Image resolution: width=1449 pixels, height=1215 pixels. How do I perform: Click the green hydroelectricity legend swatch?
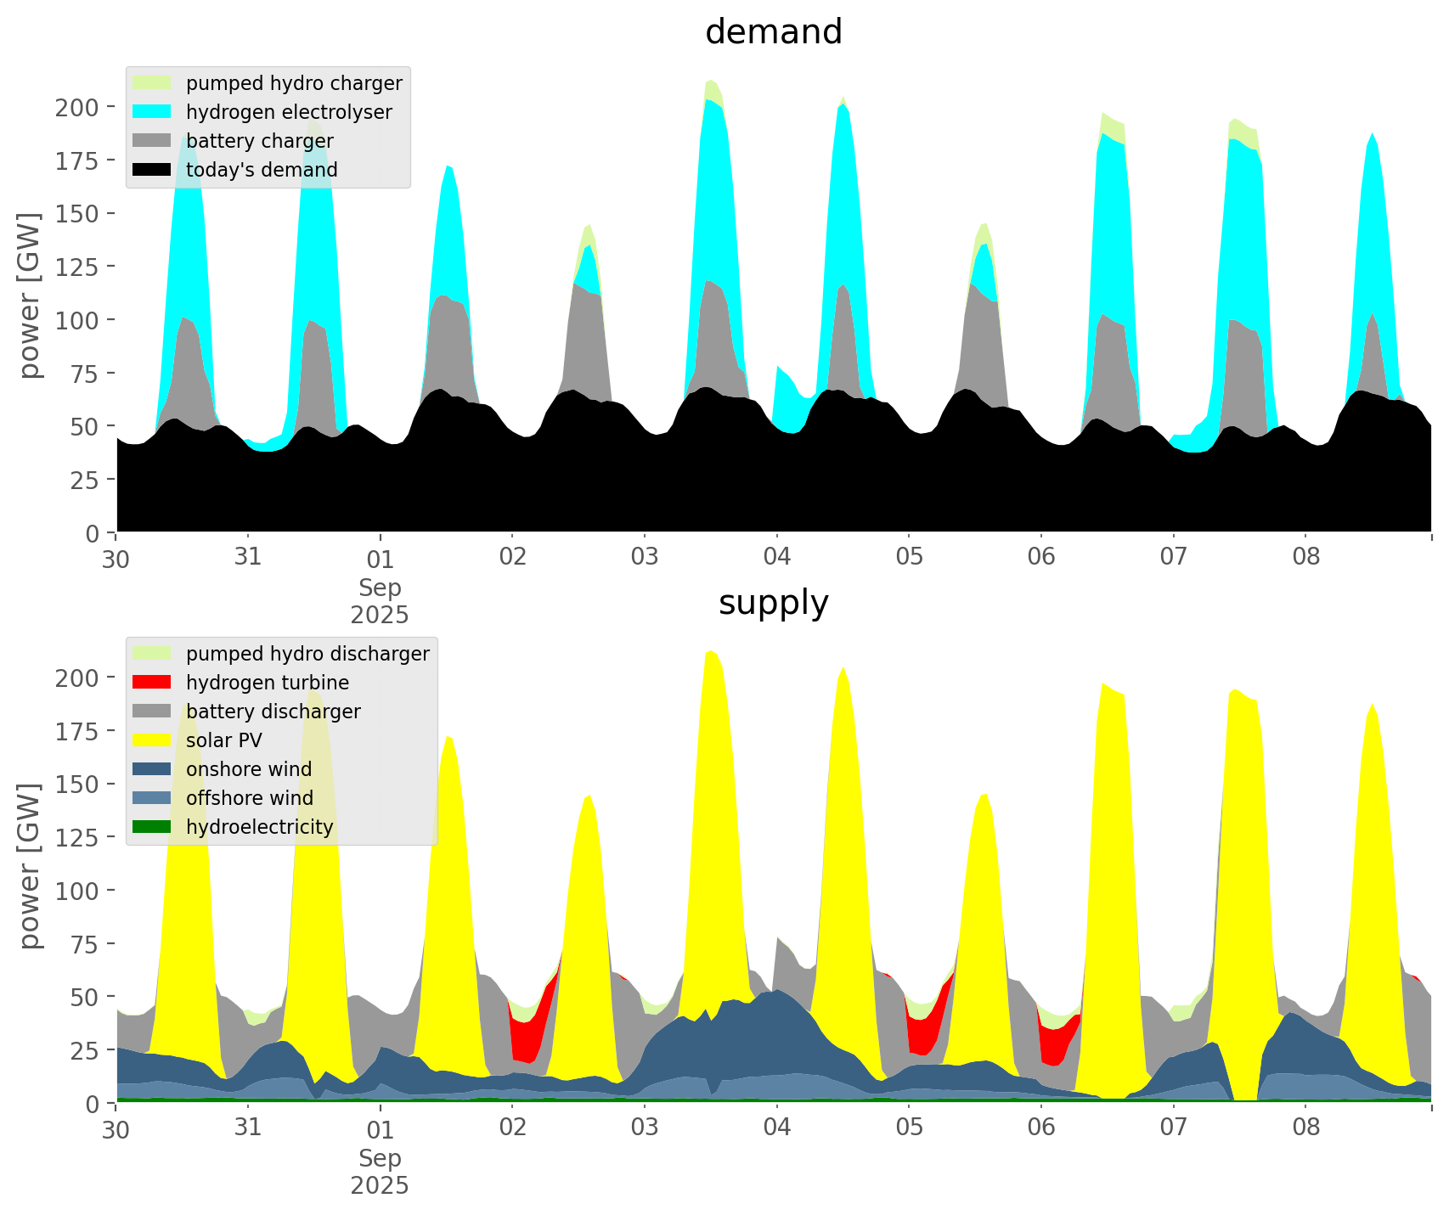click(x=152, y=827)
